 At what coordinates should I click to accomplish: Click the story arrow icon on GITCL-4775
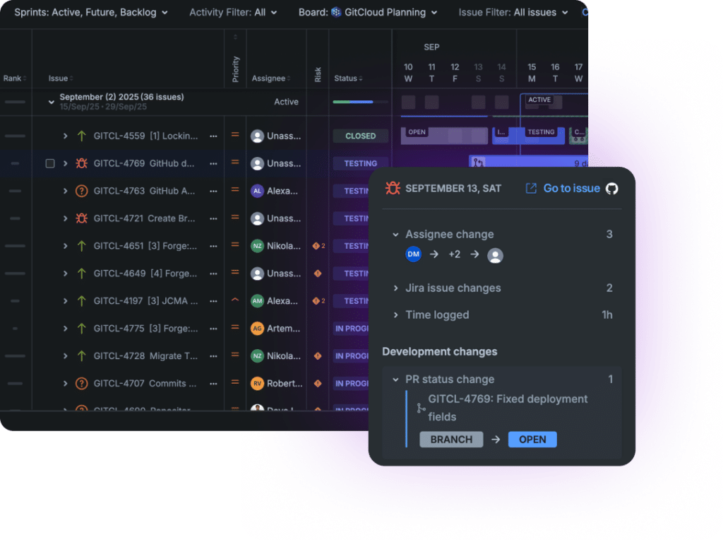pos(82,329)
